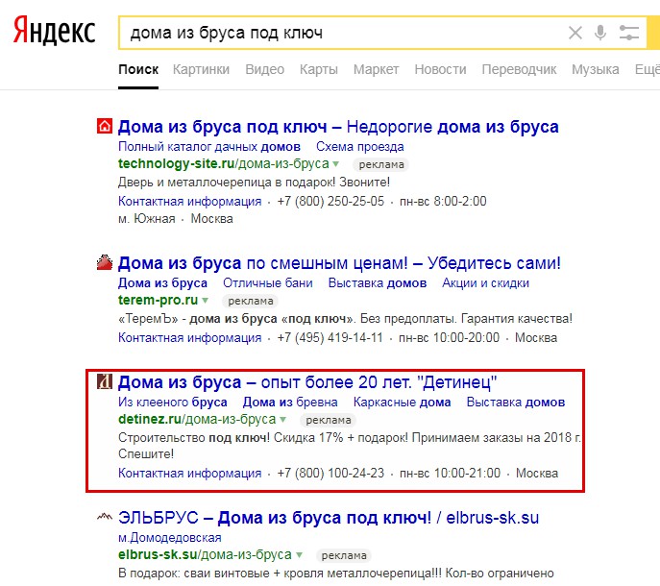Open Контактная информация for detinez.ru
The width and height of the screenshot is (660, 586).
click(x=190, y=474)
